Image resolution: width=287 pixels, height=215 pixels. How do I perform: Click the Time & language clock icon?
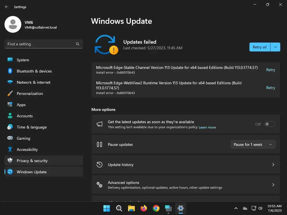[x=10, y=127]
